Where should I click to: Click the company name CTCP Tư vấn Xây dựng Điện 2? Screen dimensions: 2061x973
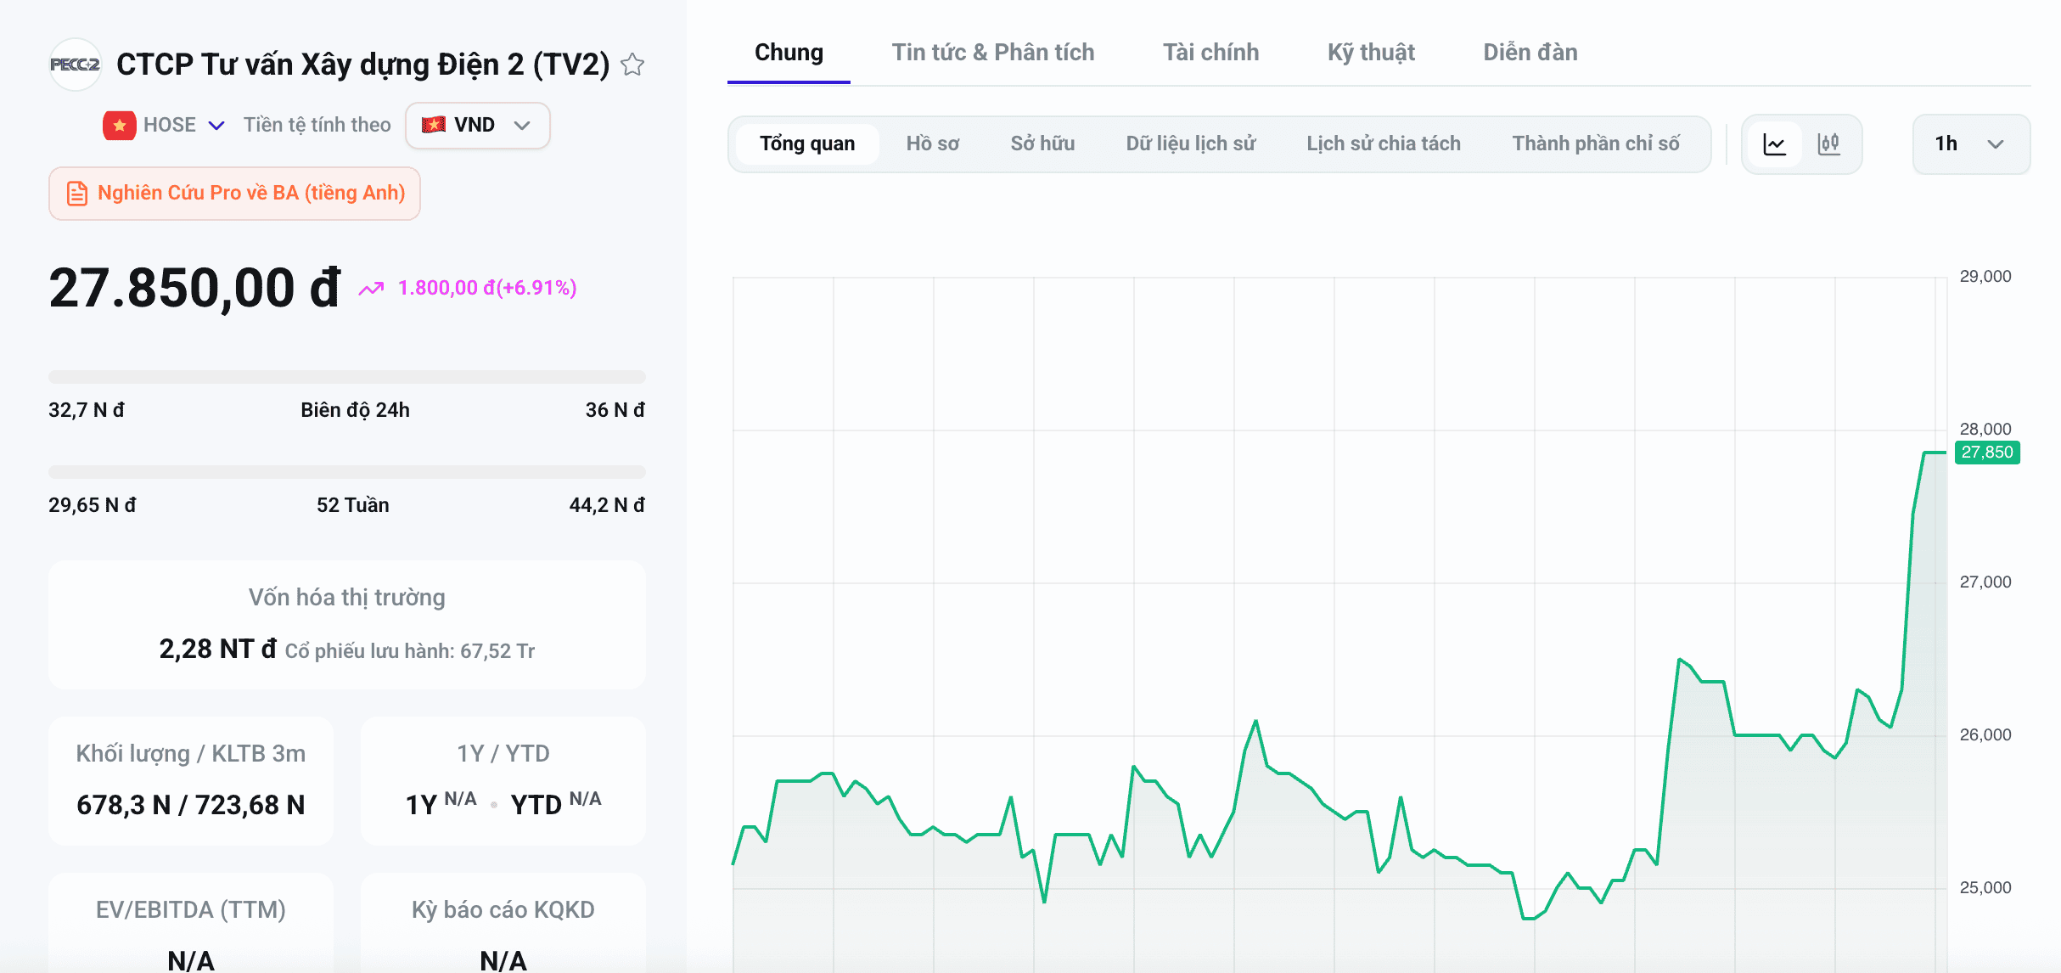point(363,65)
